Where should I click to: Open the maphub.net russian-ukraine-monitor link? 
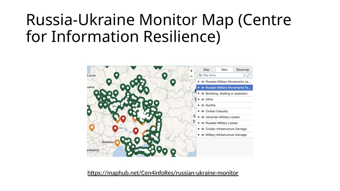[163, 173]
